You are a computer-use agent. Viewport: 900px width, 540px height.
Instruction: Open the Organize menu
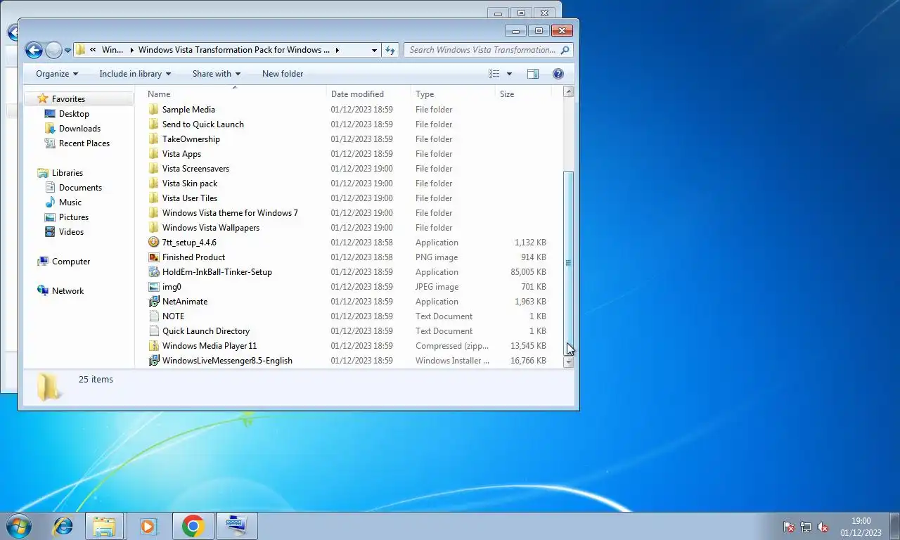pyautogui.click(x=57, y=74)
